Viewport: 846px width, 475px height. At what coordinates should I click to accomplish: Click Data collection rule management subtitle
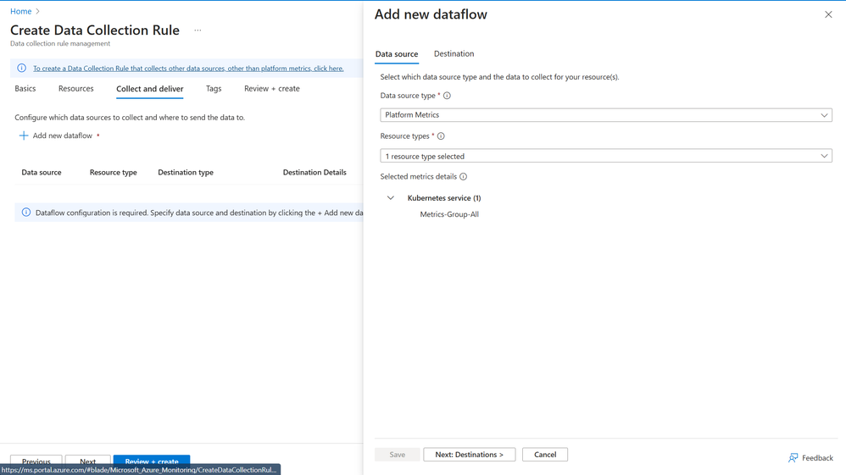pos(60,44)
